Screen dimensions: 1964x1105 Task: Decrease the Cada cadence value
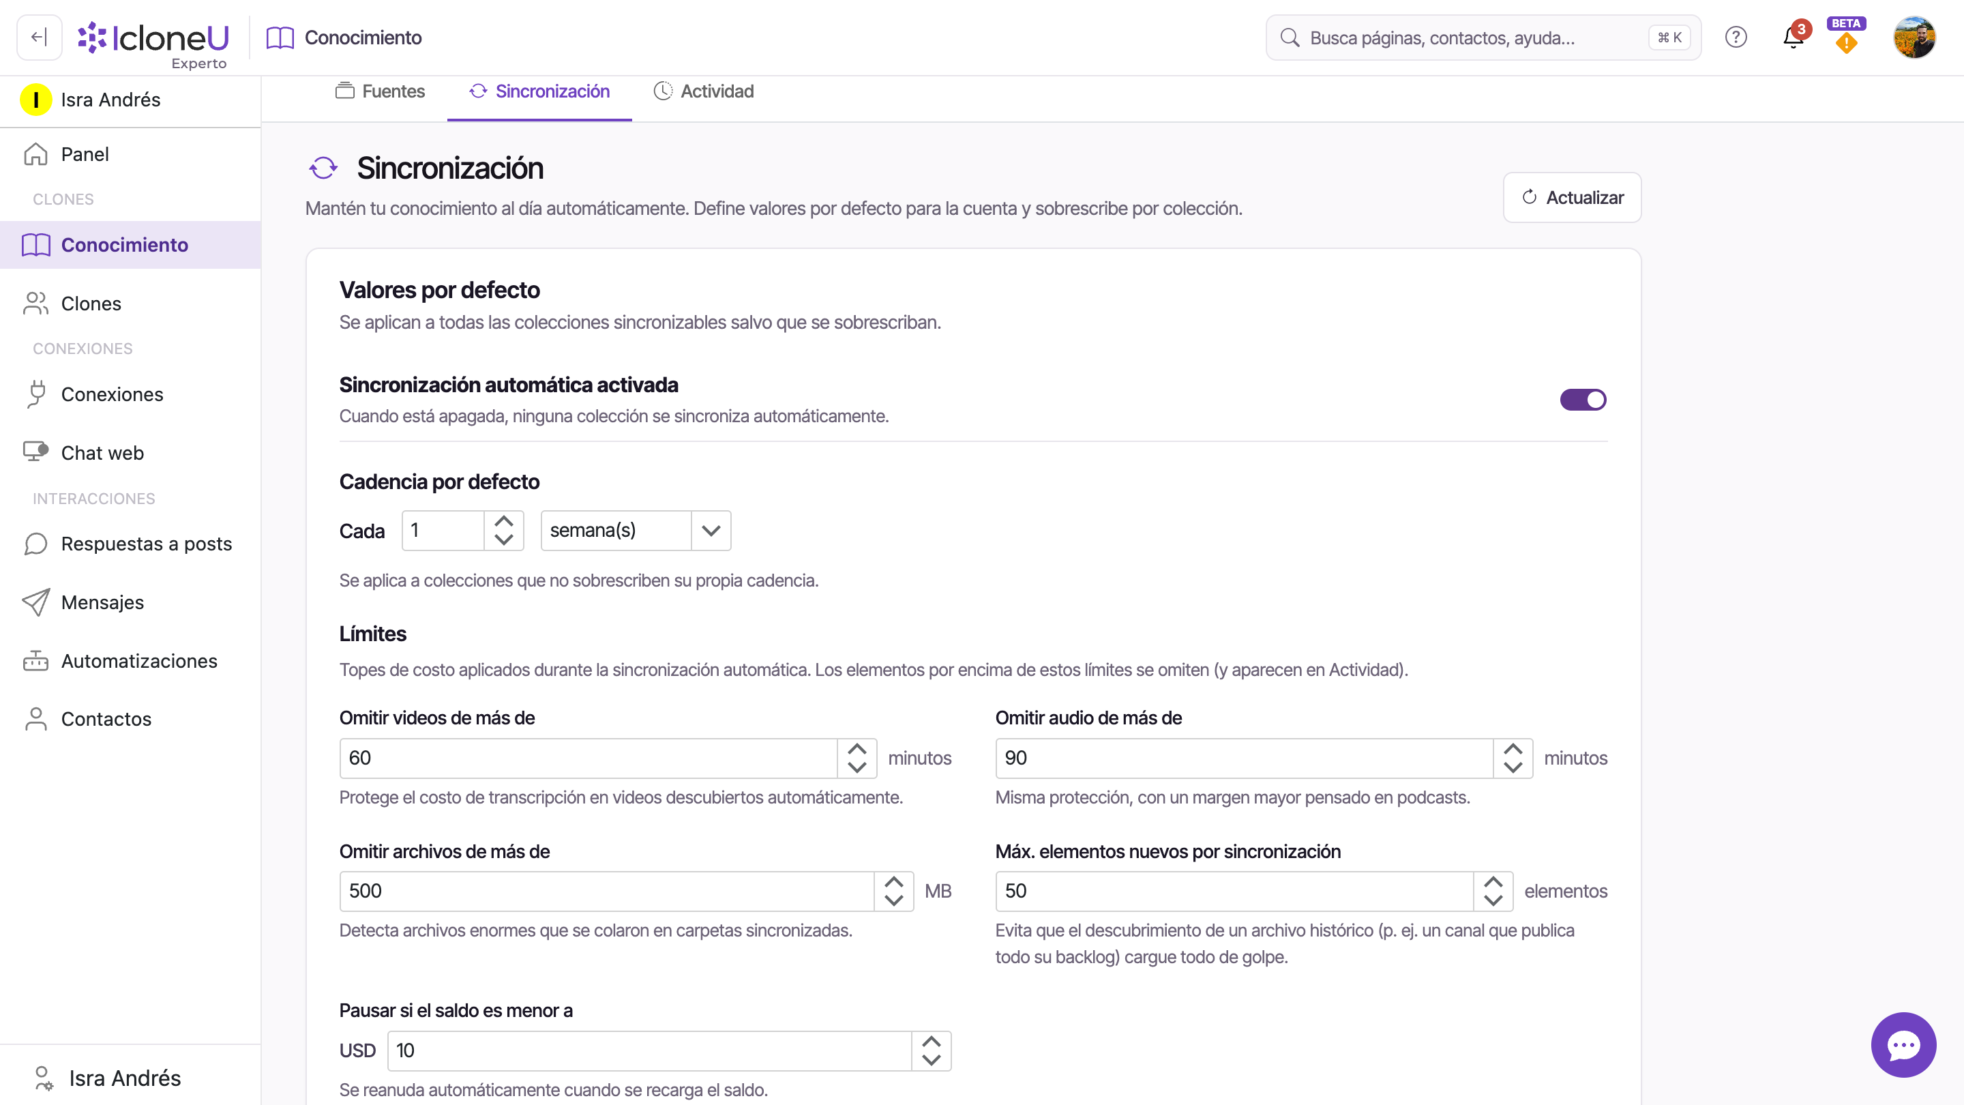pyautogui.click(x=504, y=540)
